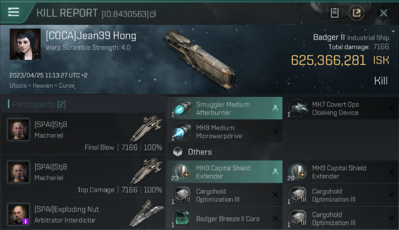Open Stj8's Final Blow participant entry
Screen dimensions: 399x230
(x=83, y=133)
